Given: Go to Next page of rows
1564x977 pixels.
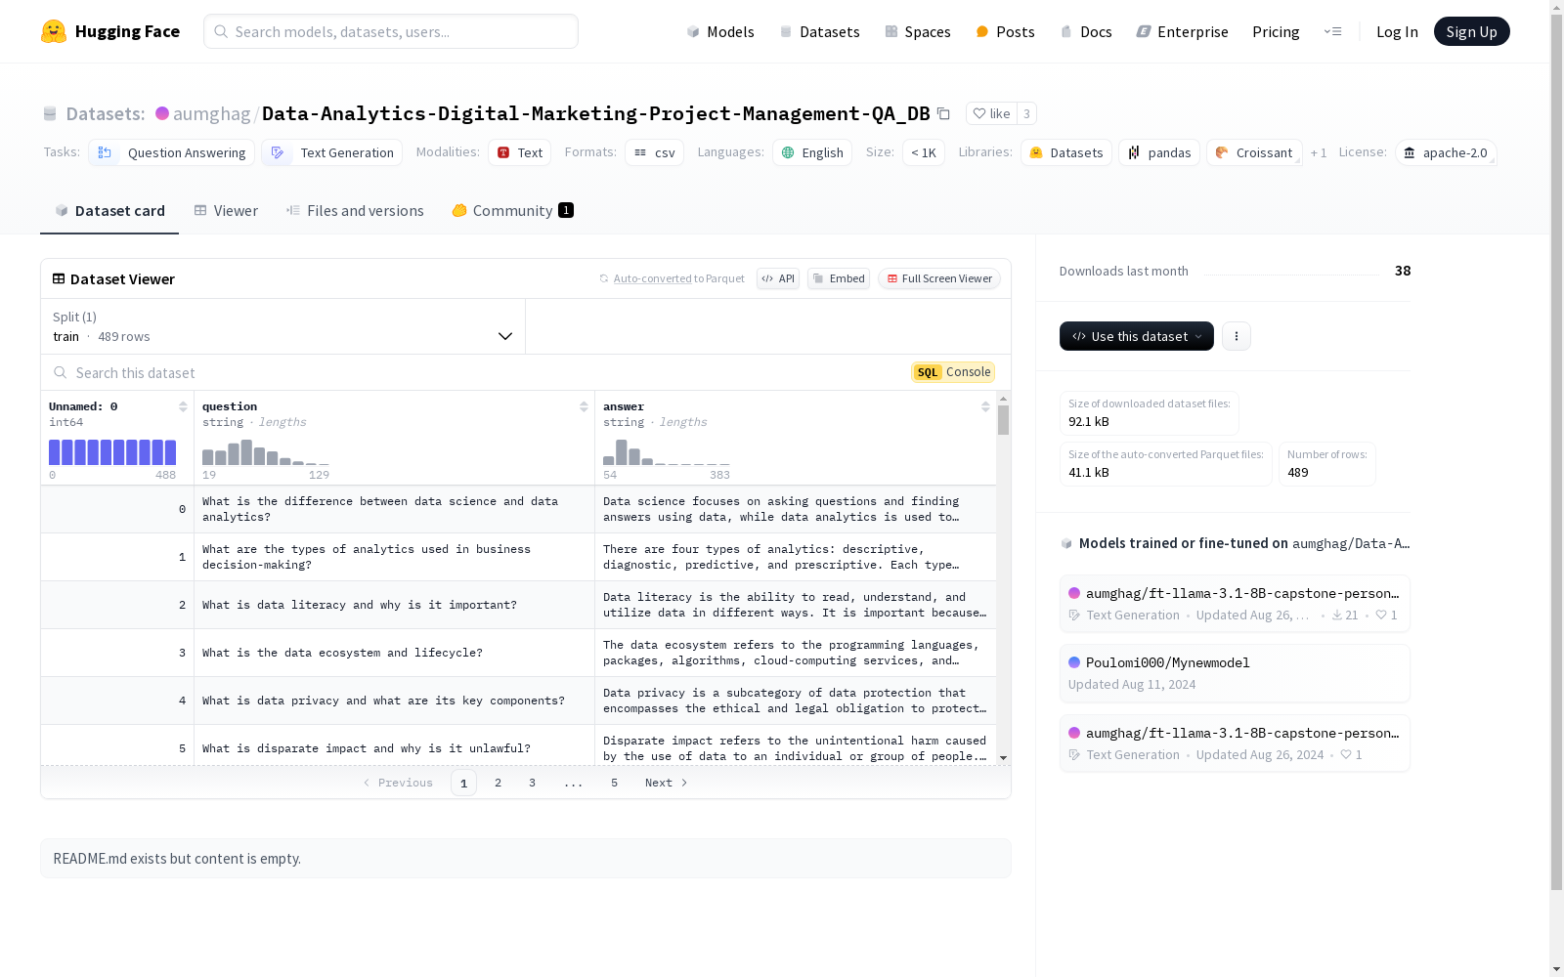Looking at the screenshot, I should 666,783.
